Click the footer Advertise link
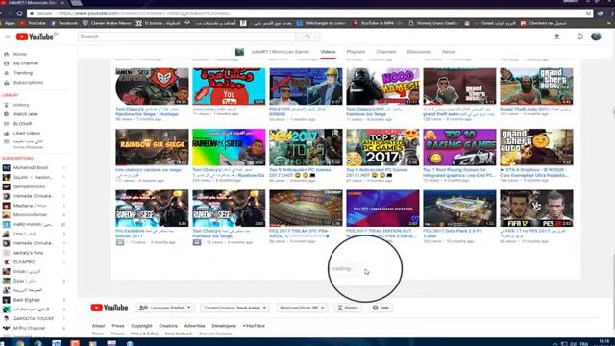Screen dimensions: 615x346 click(194, 326)
